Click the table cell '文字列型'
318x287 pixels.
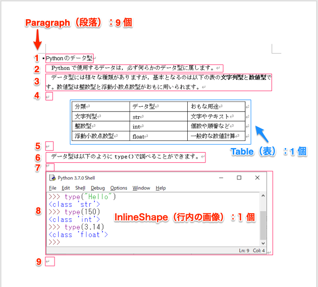coord(101,116)
